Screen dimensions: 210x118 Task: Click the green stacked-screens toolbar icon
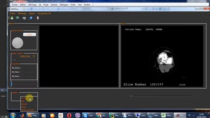pyautogui.click(x=17, y=18)
